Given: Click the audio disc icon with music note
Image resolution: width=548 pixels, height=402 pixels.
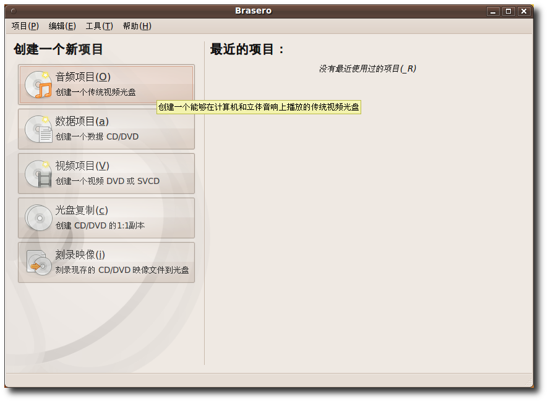Looking at the screenshot, I should tap(38, 85).
